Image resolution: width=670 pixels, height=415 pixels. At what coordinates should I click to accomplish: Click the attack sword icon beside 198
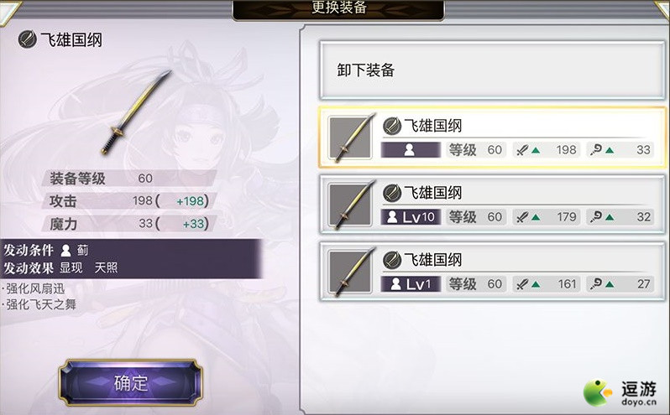click(522, 150)
